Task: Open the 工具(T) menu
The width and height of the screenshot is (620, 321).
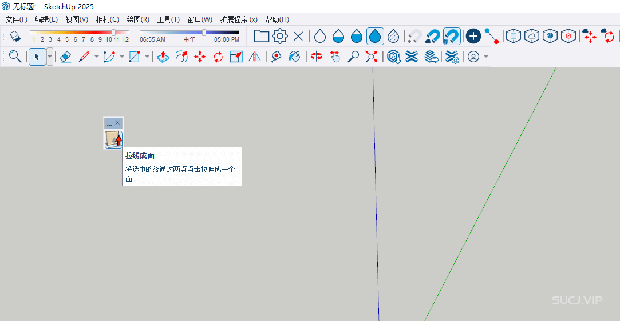Action: [168, 19]
